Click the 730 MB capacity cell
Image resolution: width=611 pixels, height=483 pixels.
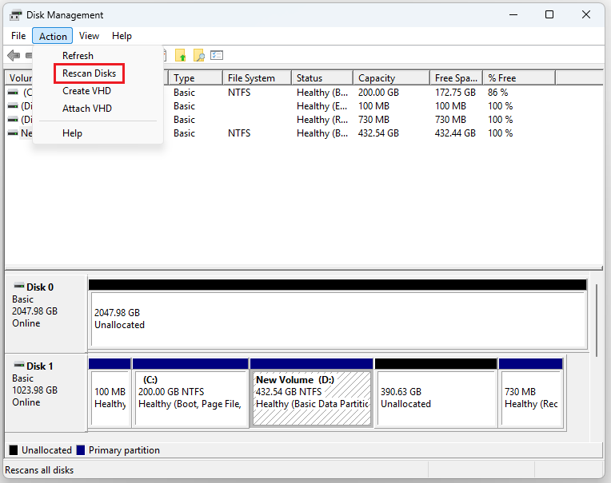[x=373, y=120]
